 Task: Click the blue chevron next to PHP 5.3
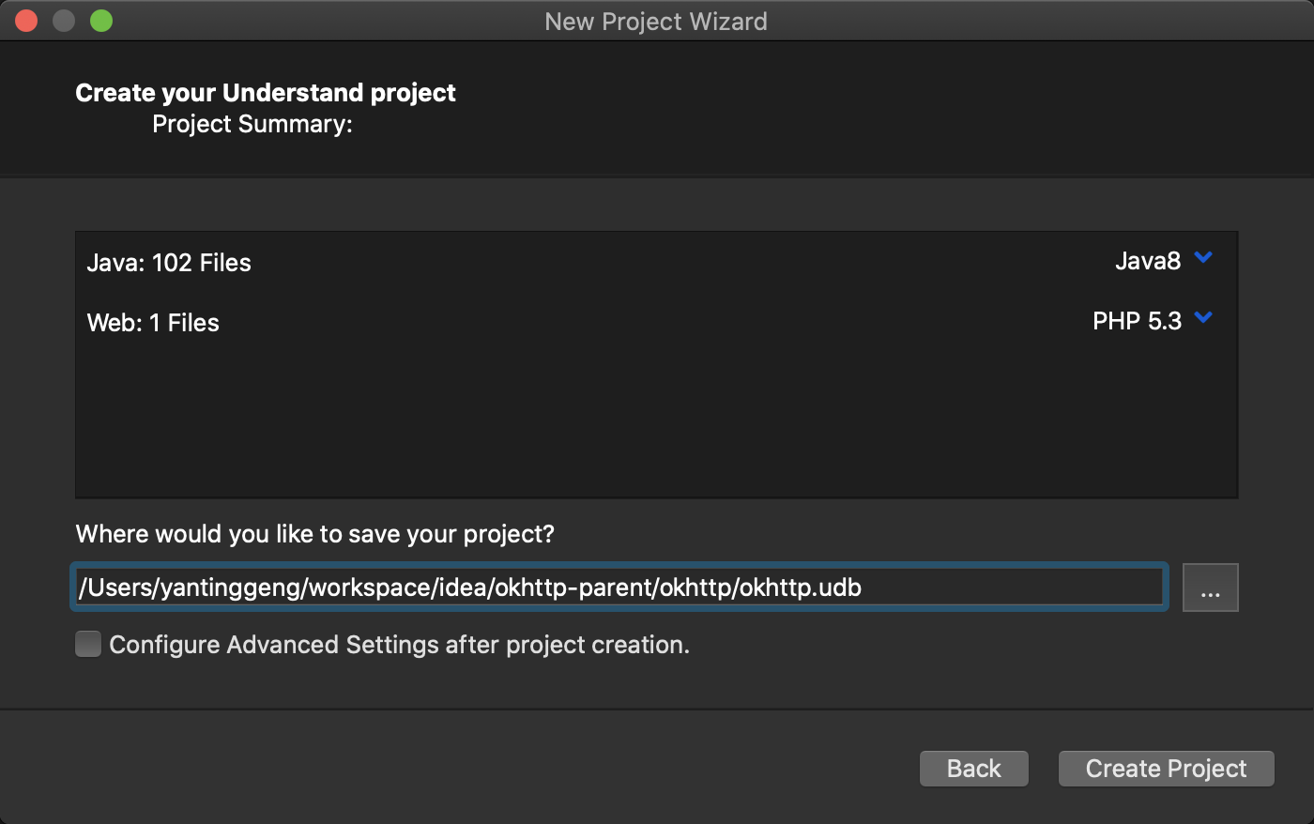tap(1203, 318)
